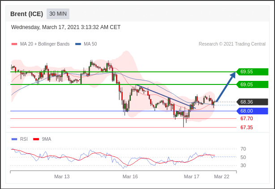This screenshot has height=189, width=275.
Task: Toggle the MA 20 + Bollinger Bands legend
Action: (x=44, y=44)
